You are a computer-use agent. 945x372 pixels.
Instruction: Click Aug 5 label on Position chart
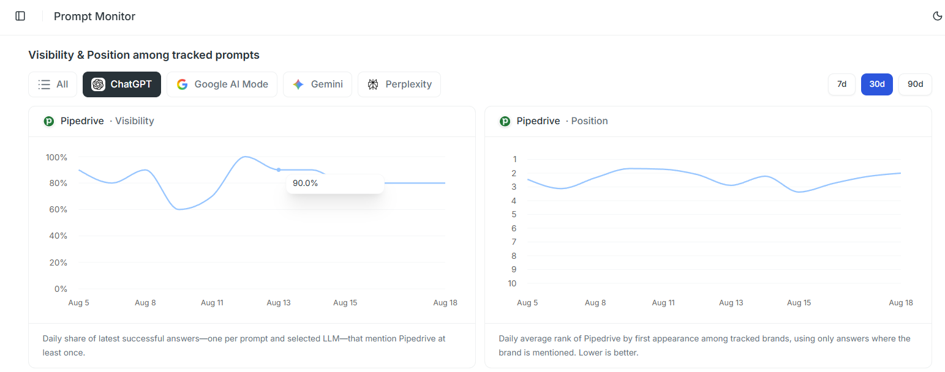(x=527, y=303)
